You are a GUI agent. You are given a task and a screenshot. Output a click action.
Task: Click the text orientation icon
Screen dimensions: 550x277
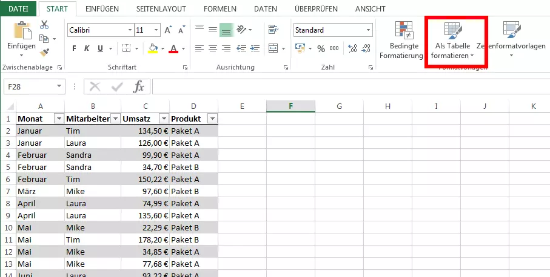point(242,30)
